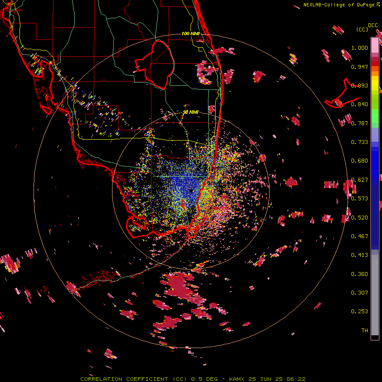Screen dimensions: 382x382
Task: Click the 0.573 legend value
Action: 360,199
